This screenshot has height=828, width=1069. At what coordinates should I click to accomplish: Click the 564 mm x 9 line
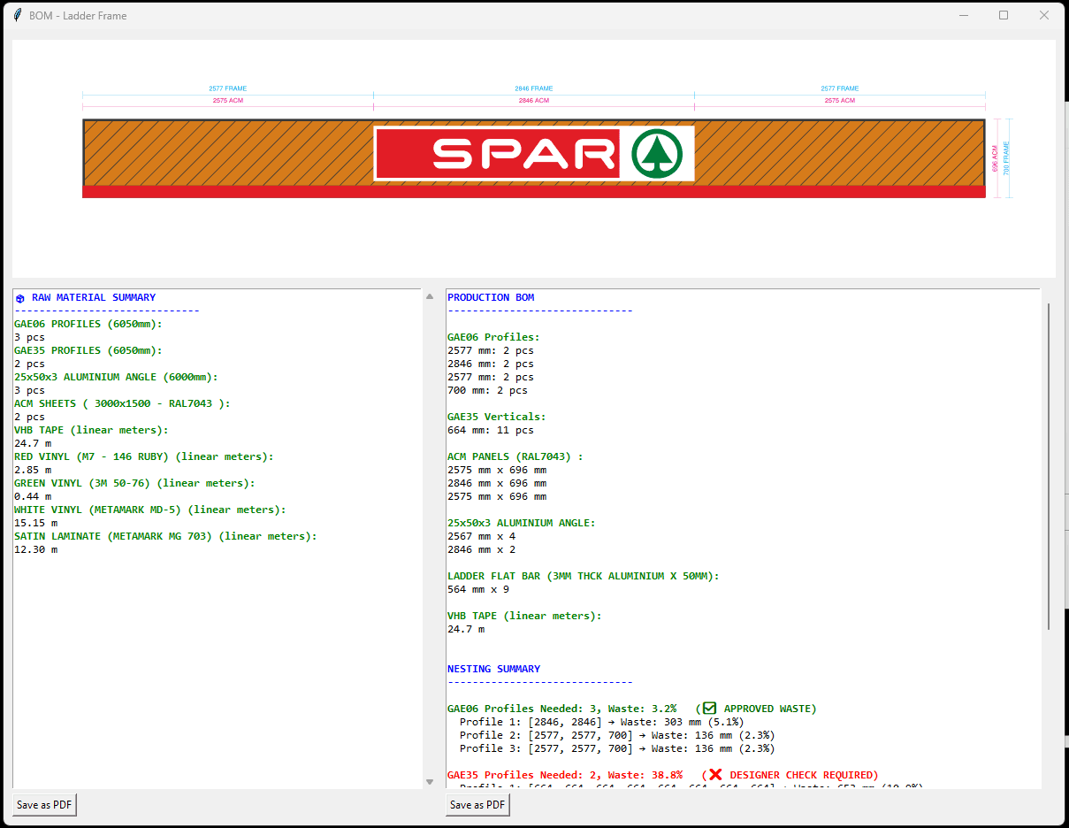coord(478,589)
